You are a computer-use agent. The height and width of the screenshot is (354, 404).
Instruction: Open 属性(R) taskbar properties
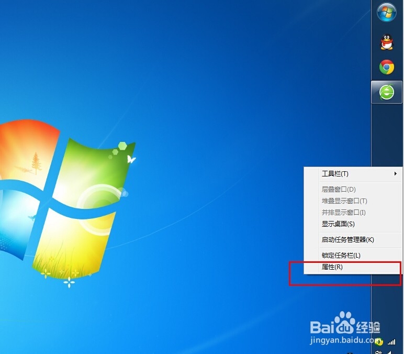353,267
